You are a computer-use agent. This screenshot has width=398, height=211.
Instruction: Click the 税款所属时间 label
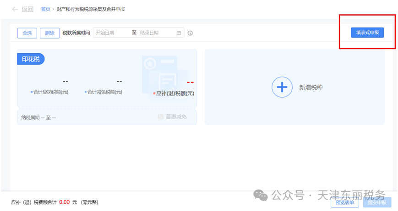76,33
